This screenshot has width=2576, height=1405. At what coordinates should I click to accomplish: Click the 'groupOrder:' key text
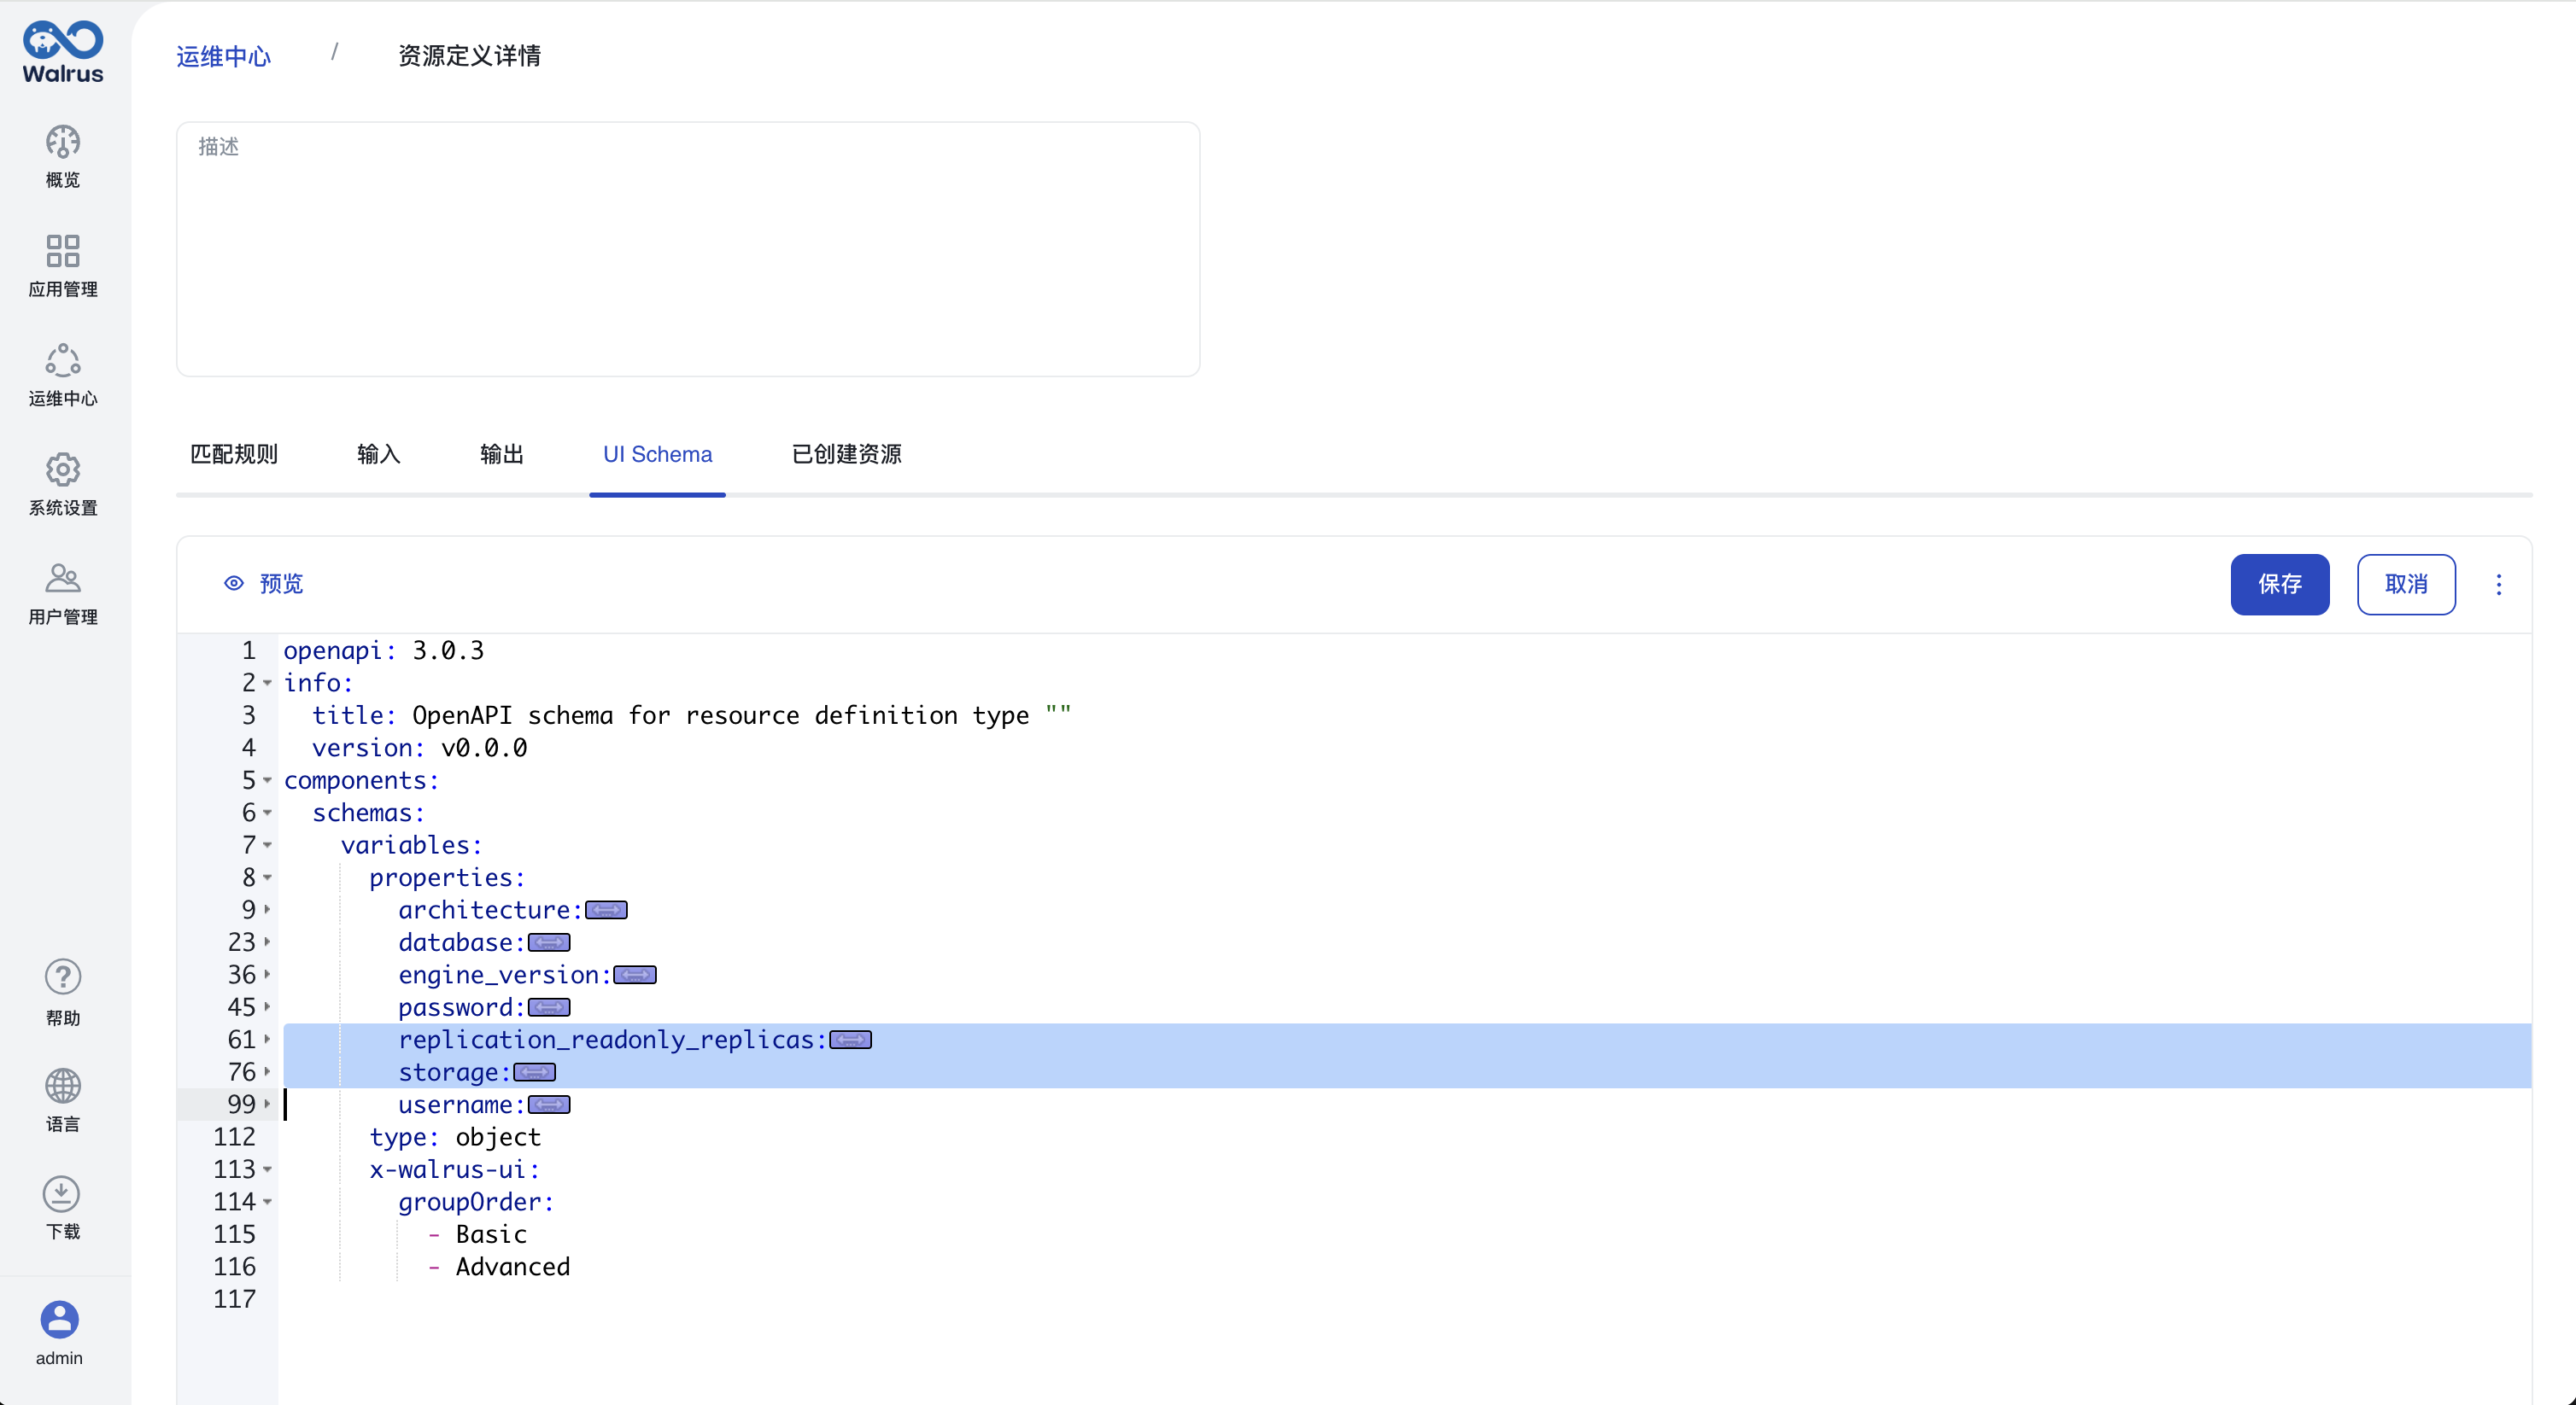(x=476, y=1202)
